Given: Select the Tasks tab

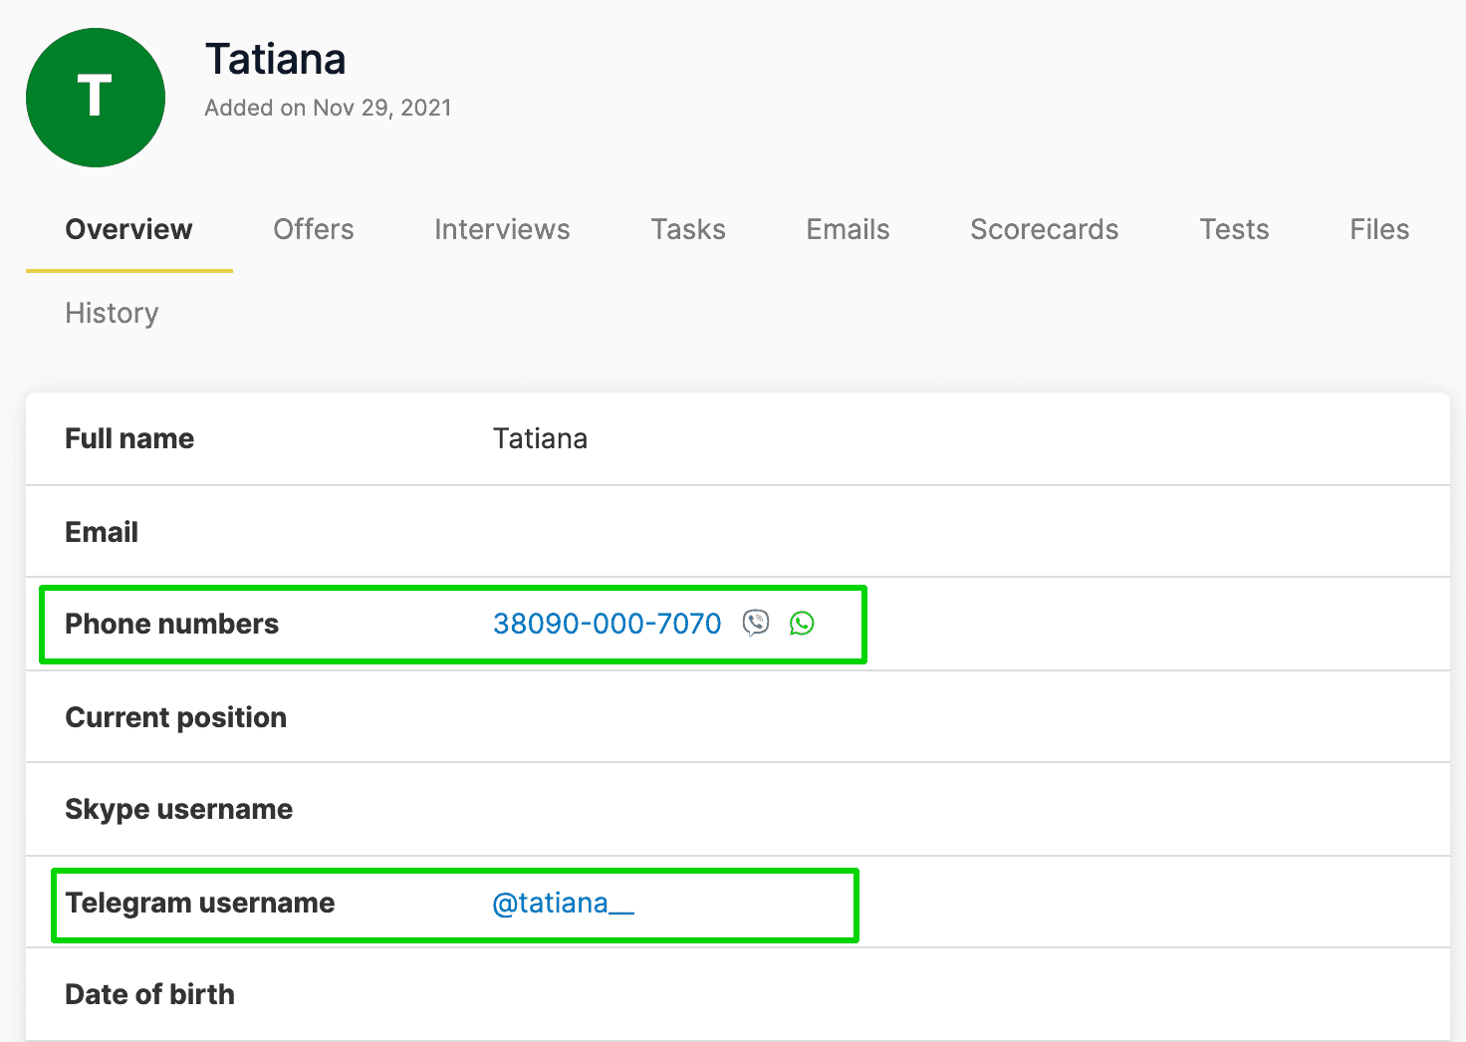Looking at the screenshot, I should coord(688,230).
